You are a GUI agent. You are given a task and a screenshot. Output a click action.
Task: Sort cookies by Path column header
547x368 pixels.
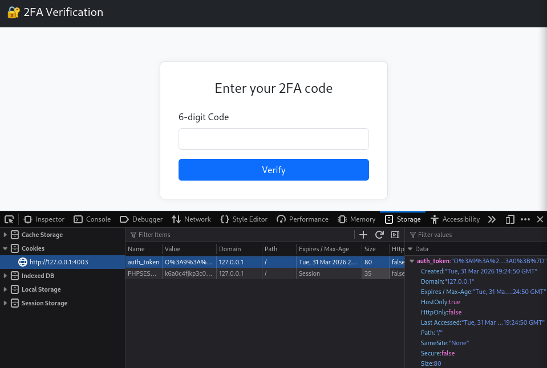tap(279, 249)
